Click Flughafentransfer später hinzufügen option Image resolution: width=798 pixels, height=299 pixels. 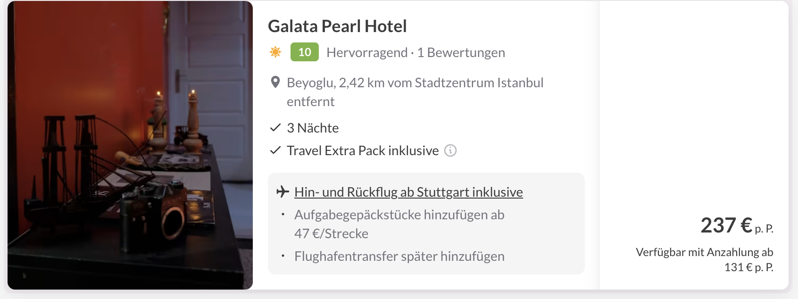click(x=399, y=256)
